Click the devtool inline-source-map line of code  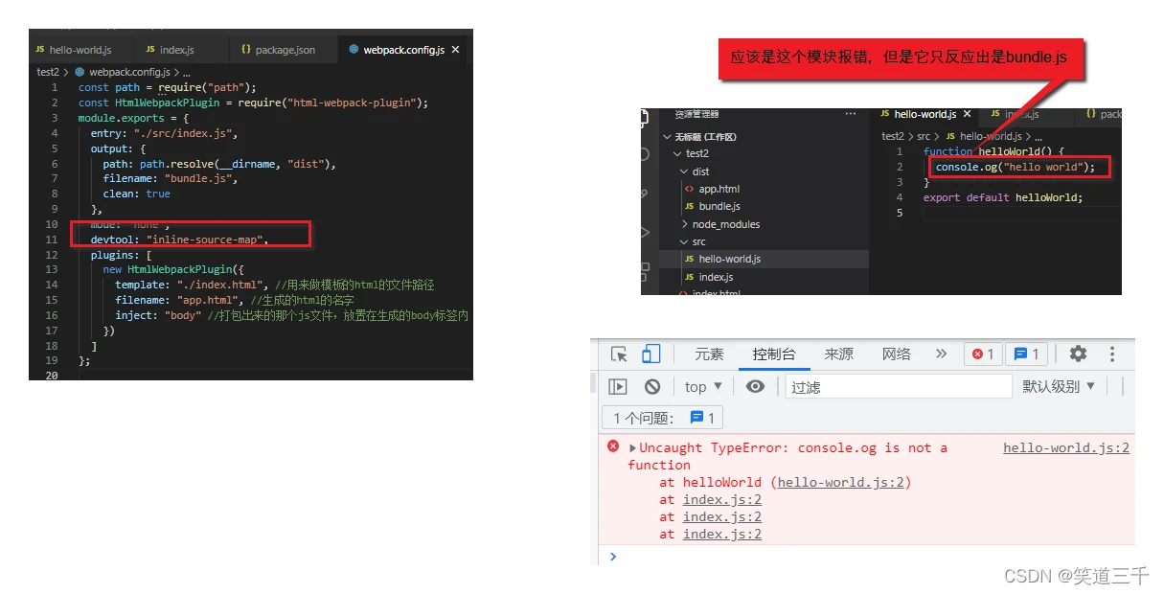(x=179, y=239)
